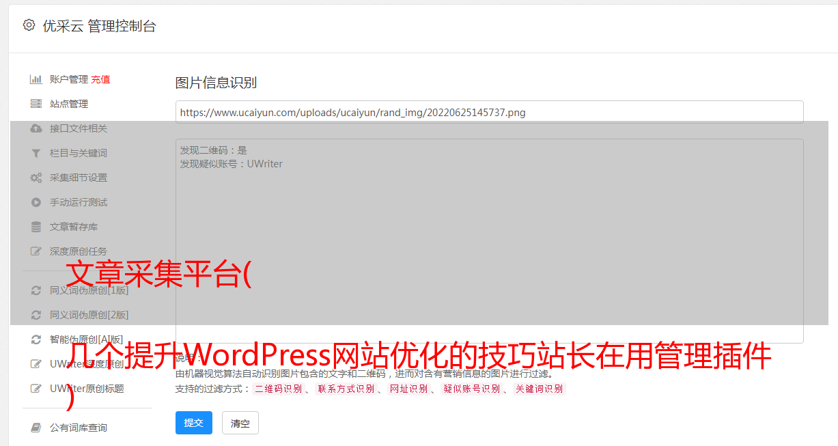Click the edit icon for UWriter深度原创

coord(36,364)
